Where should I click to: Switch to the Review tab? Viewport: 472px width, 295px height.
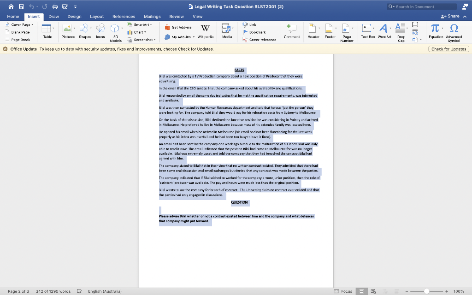click(x=177, y=17)
